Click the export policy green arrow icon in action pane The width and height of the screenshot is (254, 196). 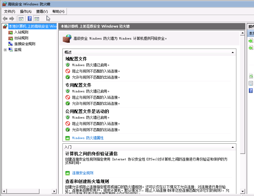click(251, 48)
